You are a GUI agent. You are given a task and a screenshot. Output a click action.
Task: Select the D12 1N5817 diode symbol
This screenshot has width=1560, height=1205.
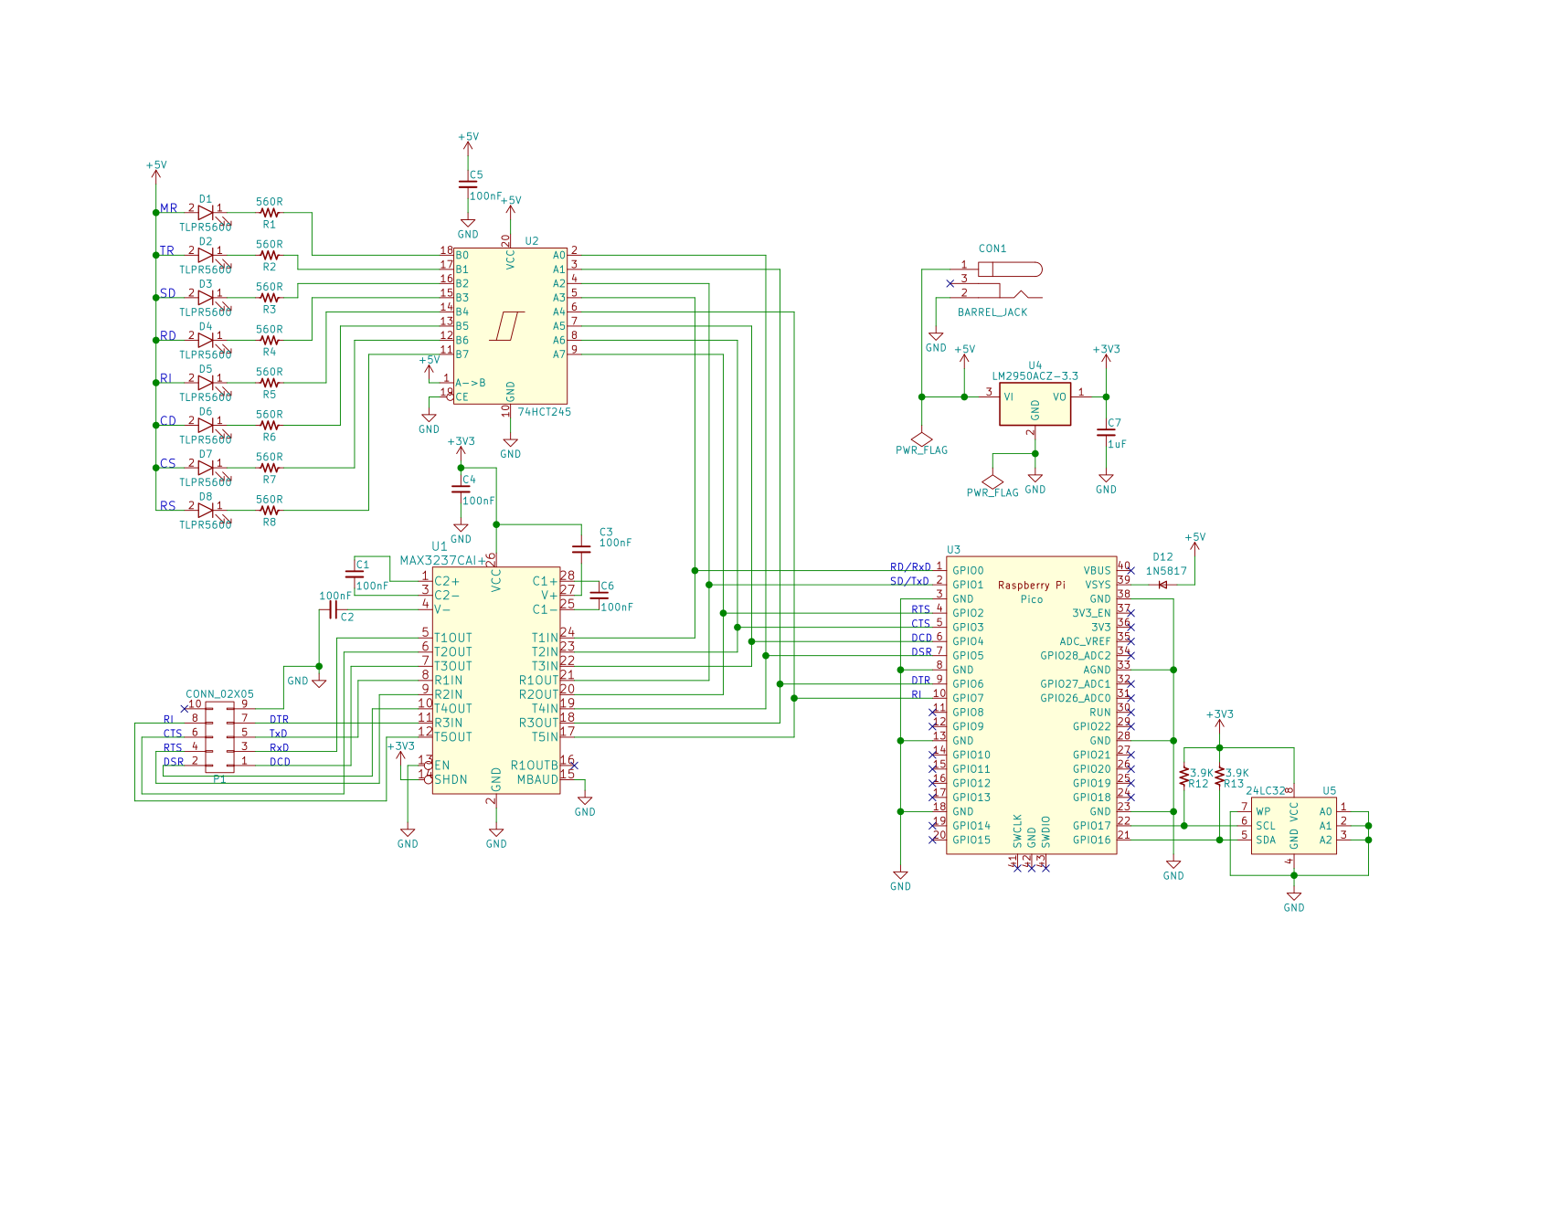coord(1162,585)
